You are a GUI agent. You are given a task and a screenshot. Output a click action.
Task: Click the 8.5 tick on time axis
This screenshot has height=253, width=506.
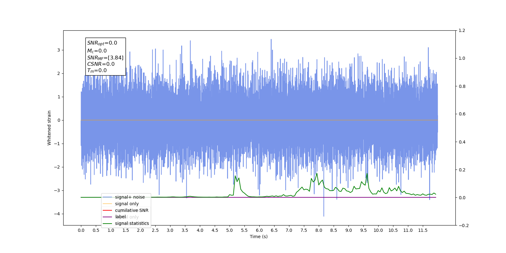click(x=334, y=230)
